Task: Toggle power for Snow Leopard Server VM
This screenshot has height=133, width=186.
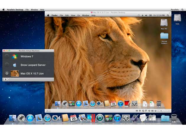Action: point(6,65)
